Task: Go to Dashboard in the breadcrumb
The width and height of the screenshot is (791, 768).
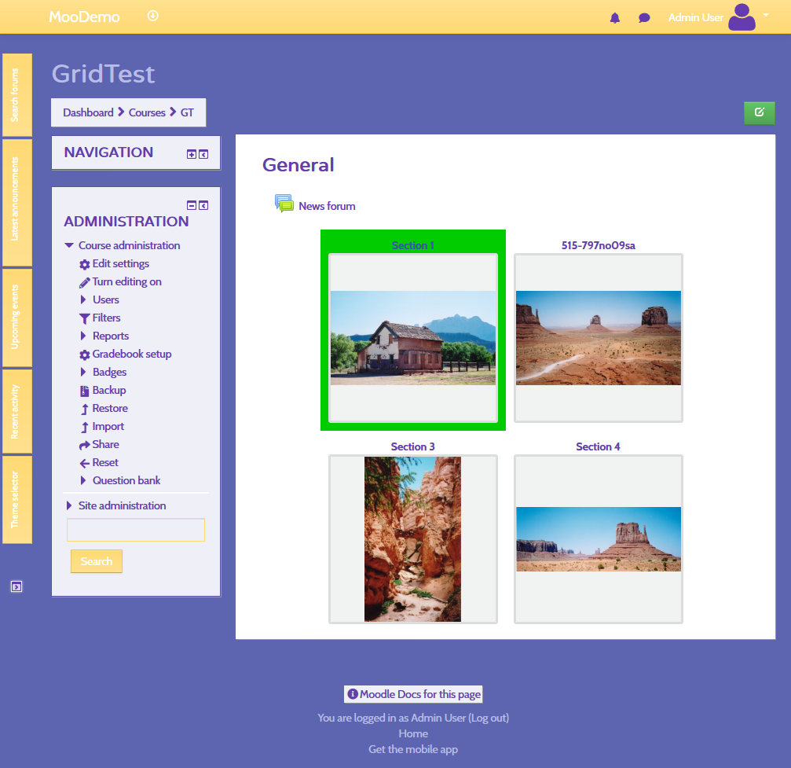Action: (88, 112)
